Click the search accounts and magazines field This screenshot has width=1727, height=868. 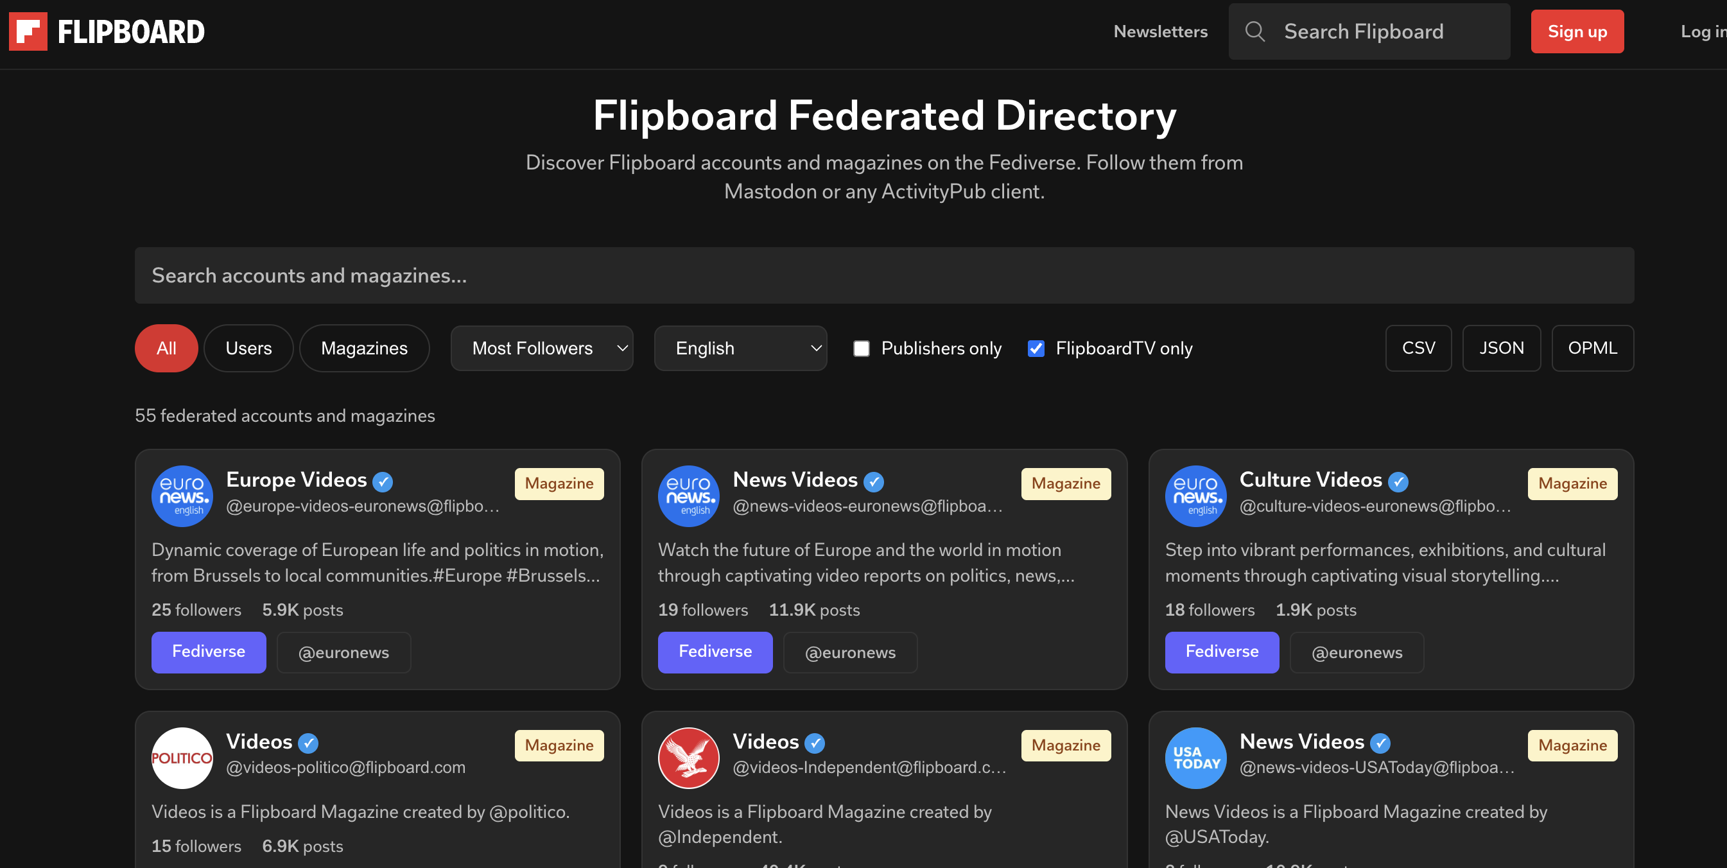[883, 275]
